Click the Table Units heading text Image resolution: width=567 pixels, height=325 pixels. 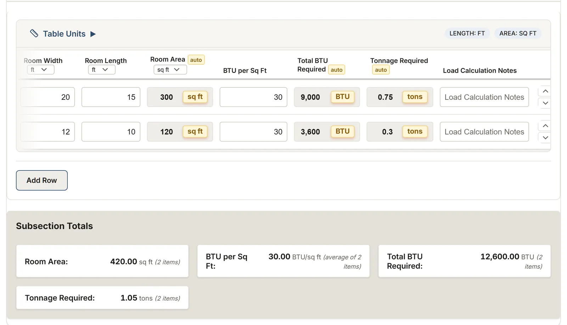64,34
